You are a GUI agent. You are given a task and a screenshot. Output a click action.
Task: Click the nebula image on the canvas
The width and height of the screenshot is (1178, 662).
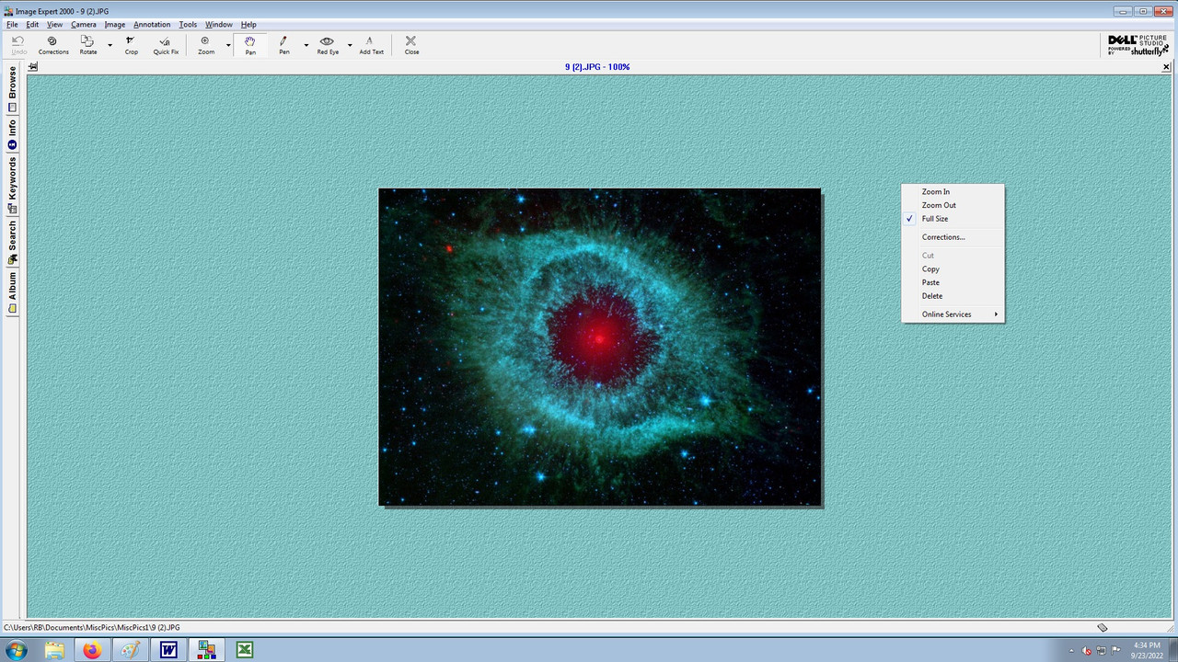point(599,347)
